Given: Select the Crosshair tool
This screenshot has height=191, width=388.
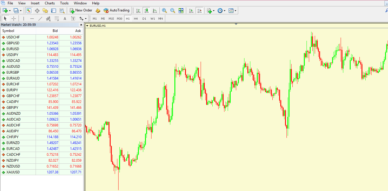Looking at the screenshot, I should pos(14,18).
